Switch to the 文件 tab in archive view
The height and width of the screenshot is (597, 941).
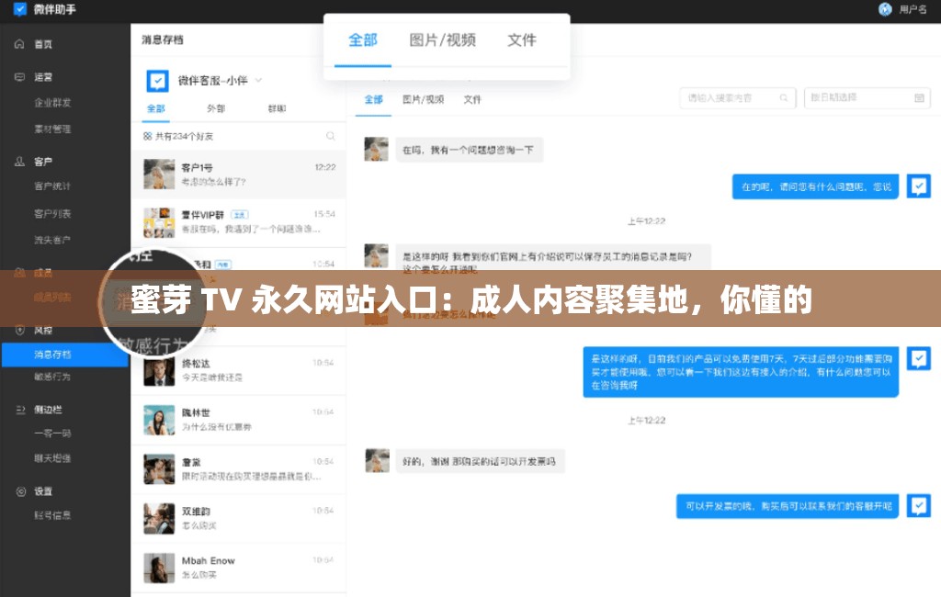click(522, 39)
